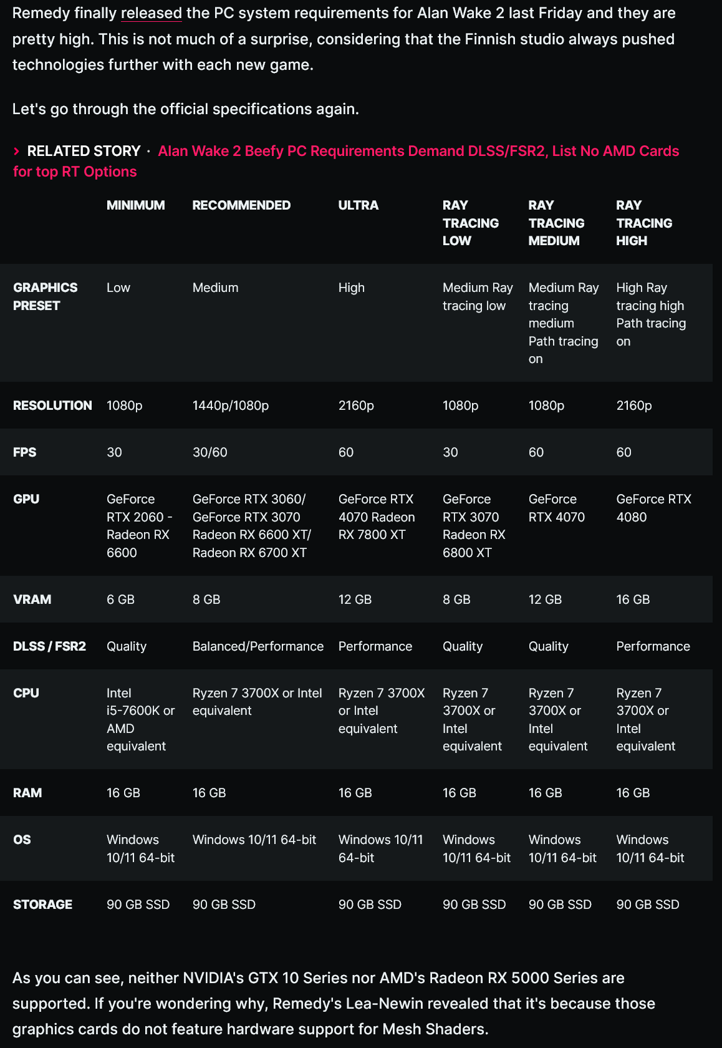The height and width of the screenshot is (1048, 722).
Task: Click the STORAGE row label
Action: [42, 905]
